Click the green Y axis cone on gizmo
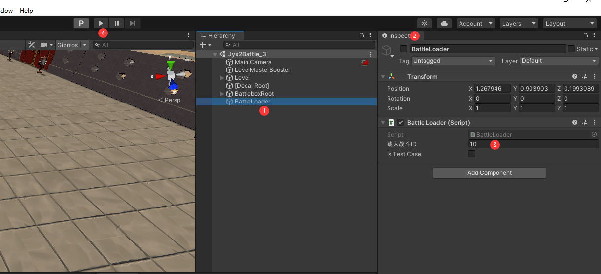Image resolution: width=601 pixels, height=274 pixels. point(171,66)
